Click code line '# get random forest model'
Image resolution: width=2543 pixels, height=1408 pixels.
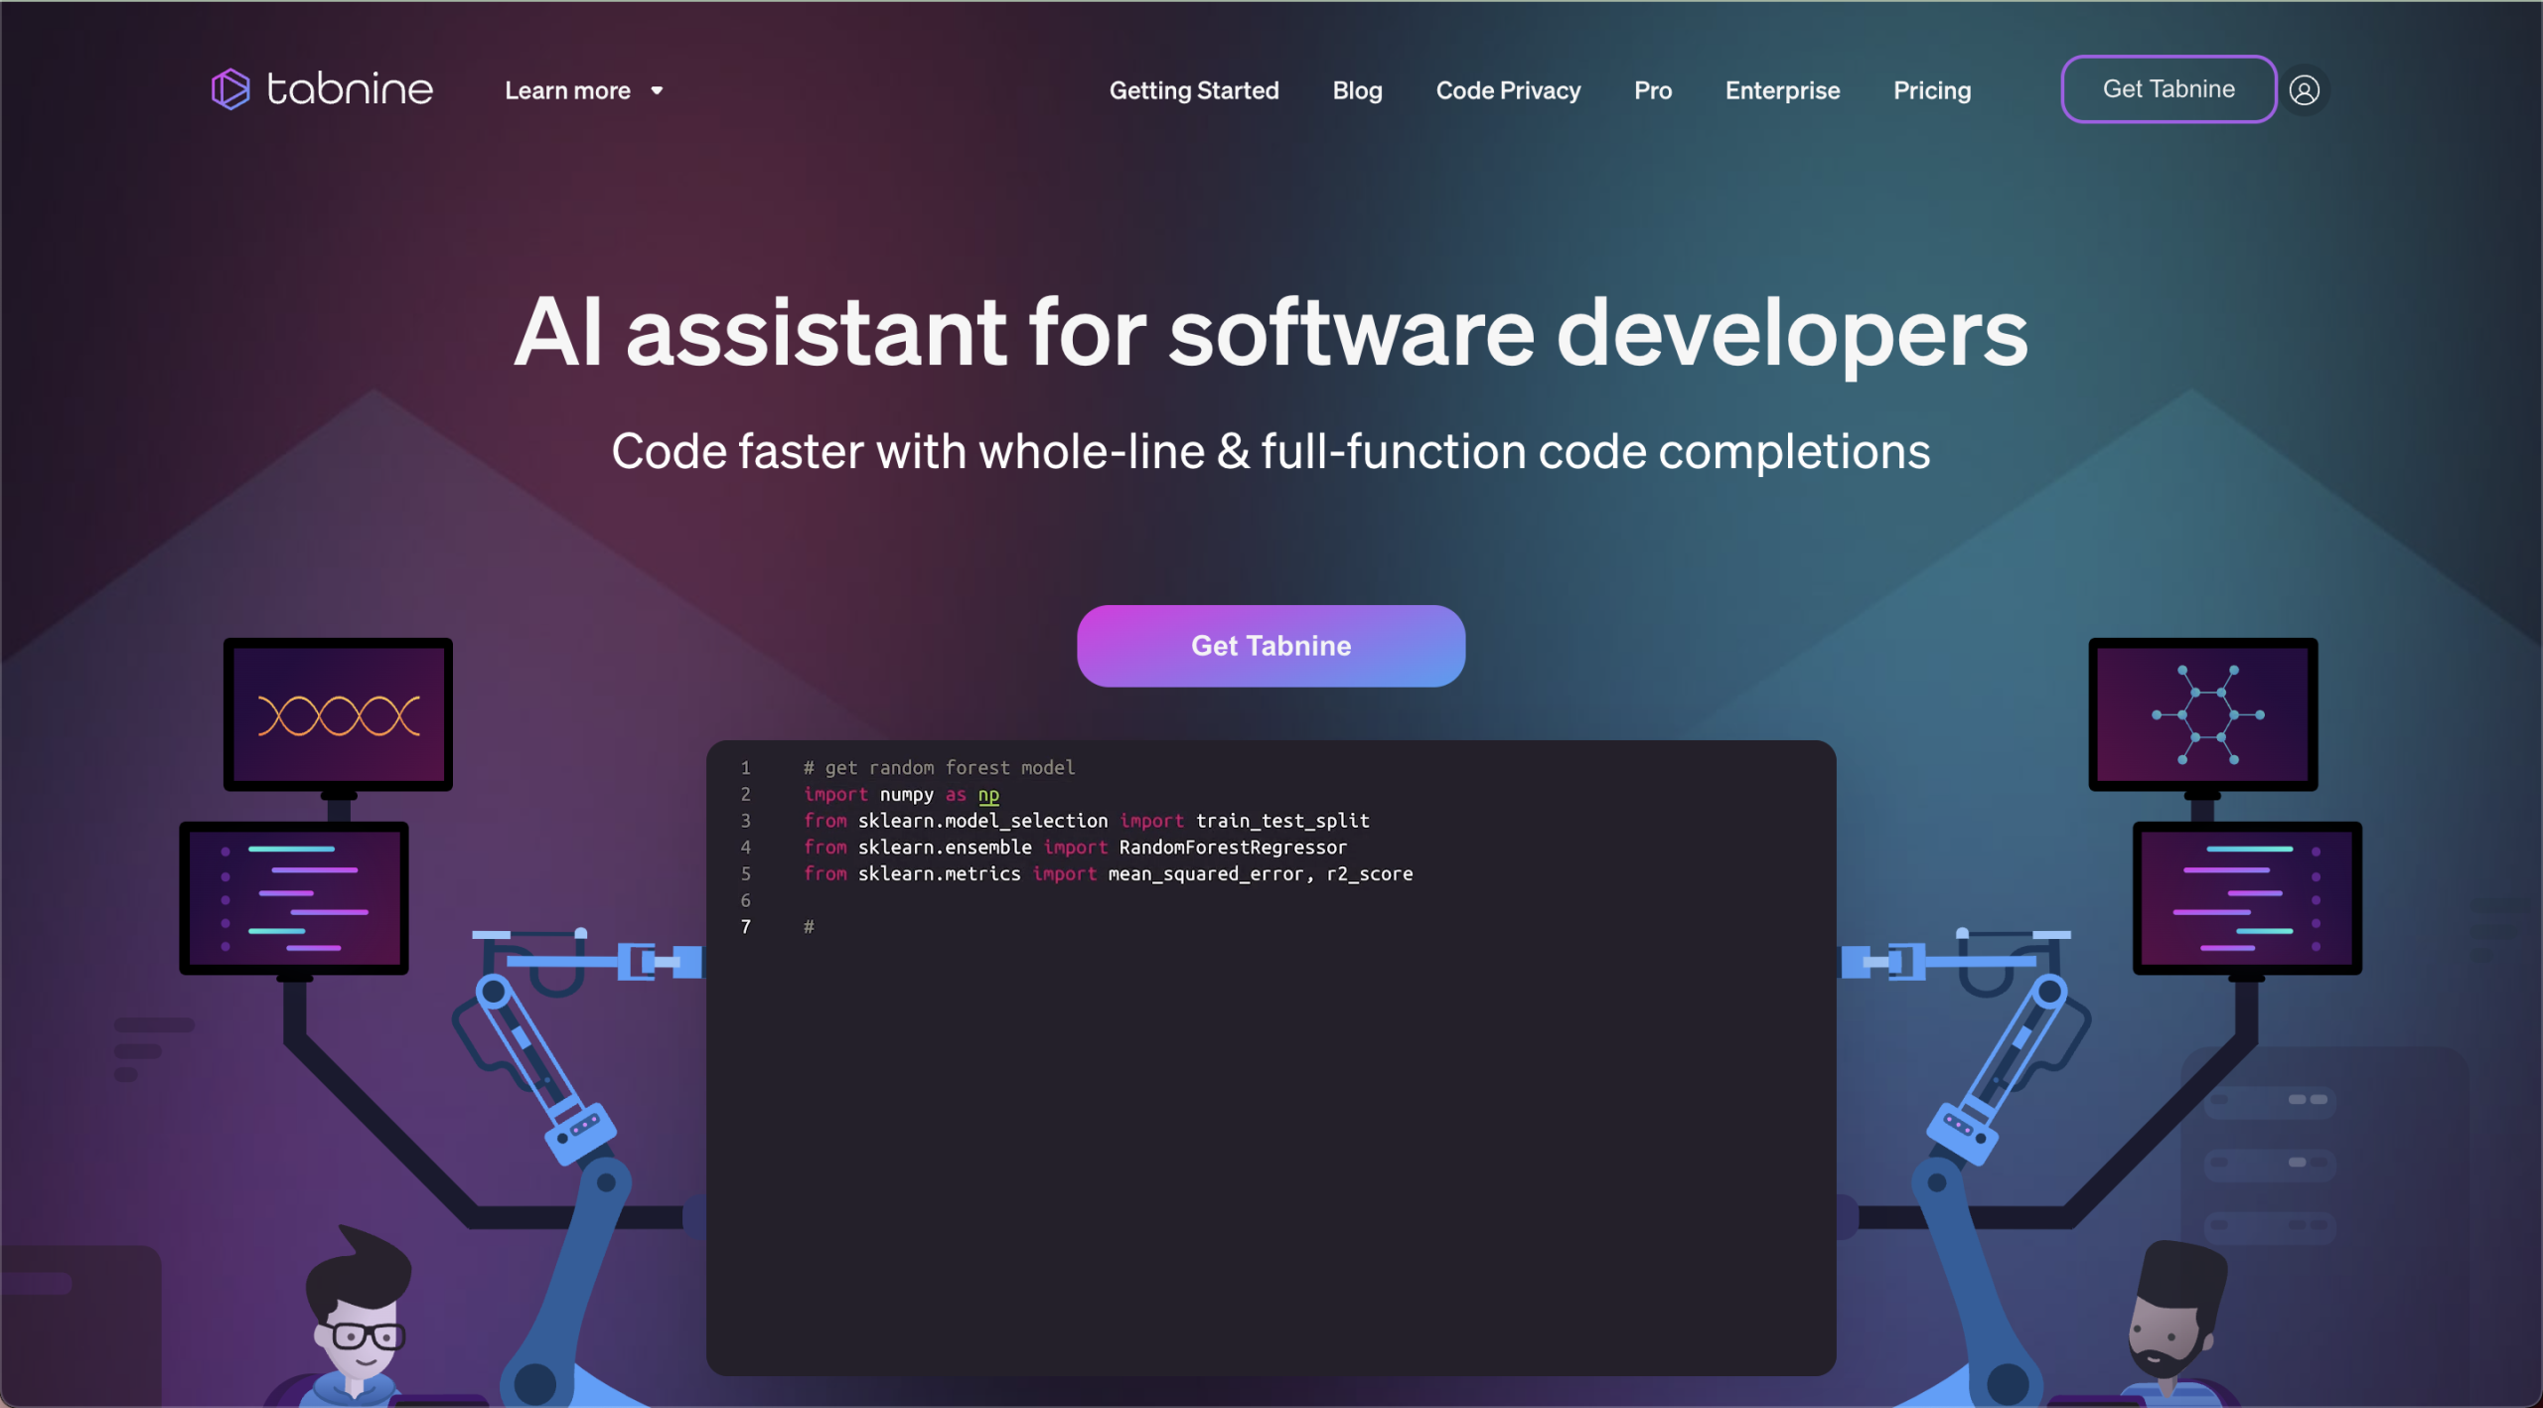tap(939, 767)
